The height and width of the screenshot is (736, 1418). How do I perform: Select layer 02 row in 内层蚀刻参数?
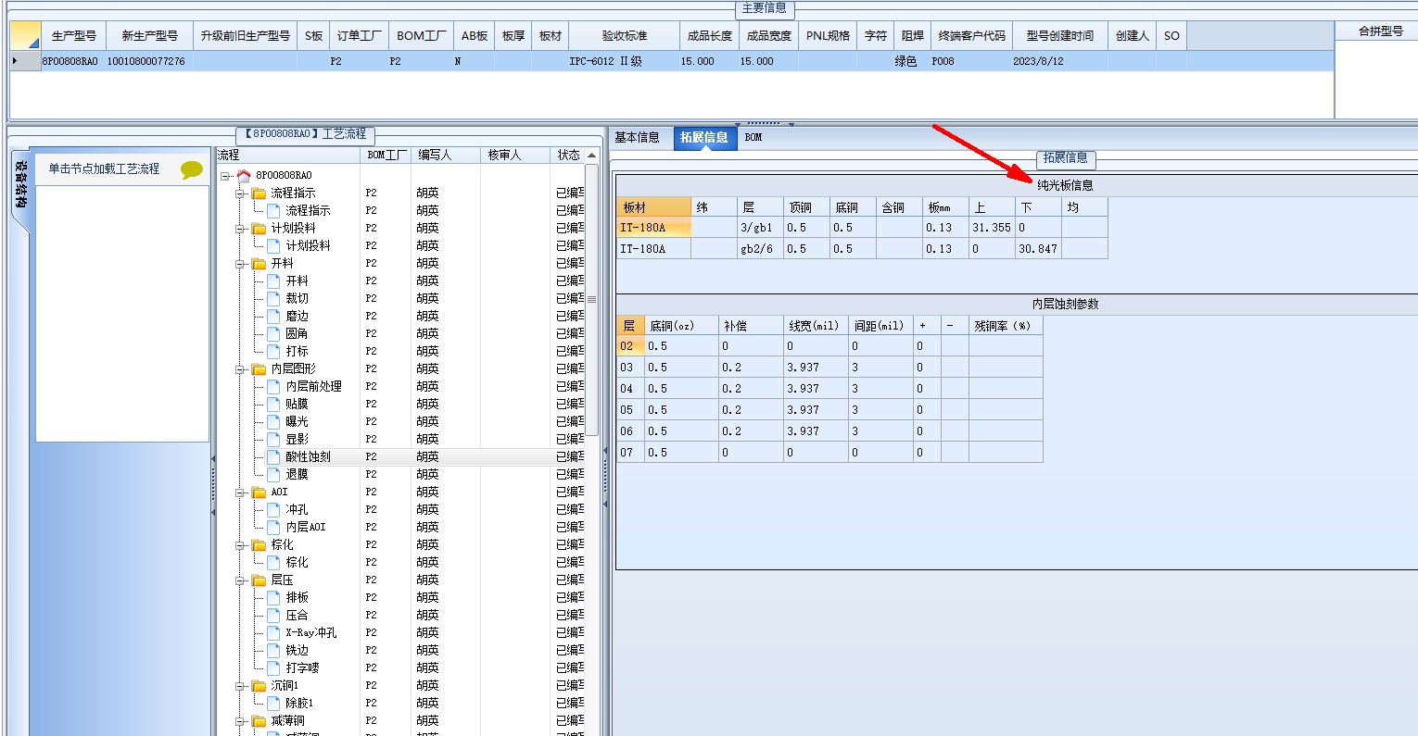(x=829, y=346)
